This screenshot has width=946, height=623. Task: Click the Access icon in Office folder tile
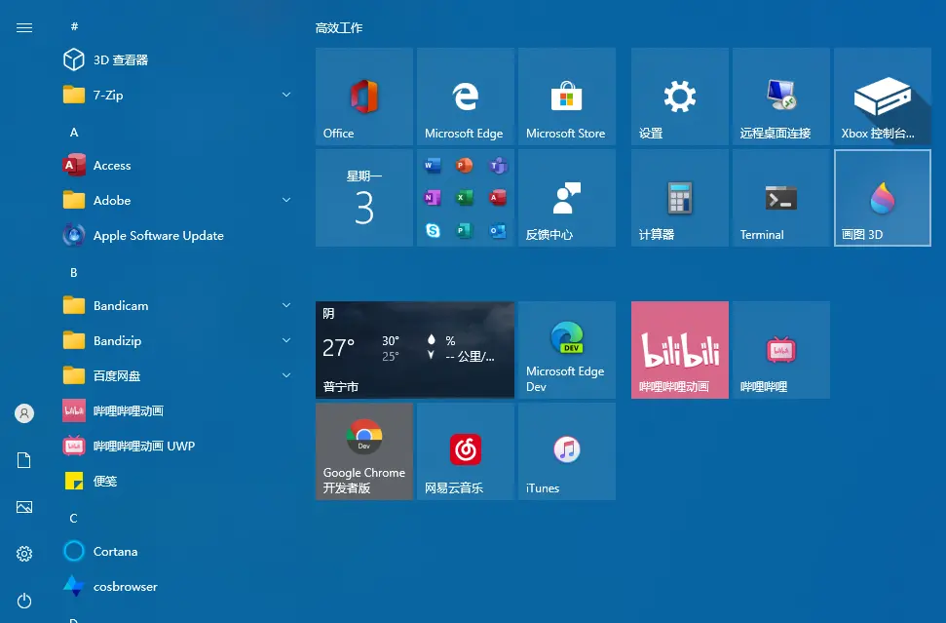tap(498, 197)
